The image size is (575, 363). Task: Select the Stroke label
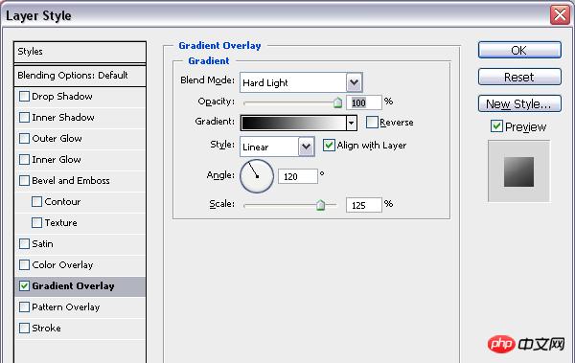click(46, 329)
